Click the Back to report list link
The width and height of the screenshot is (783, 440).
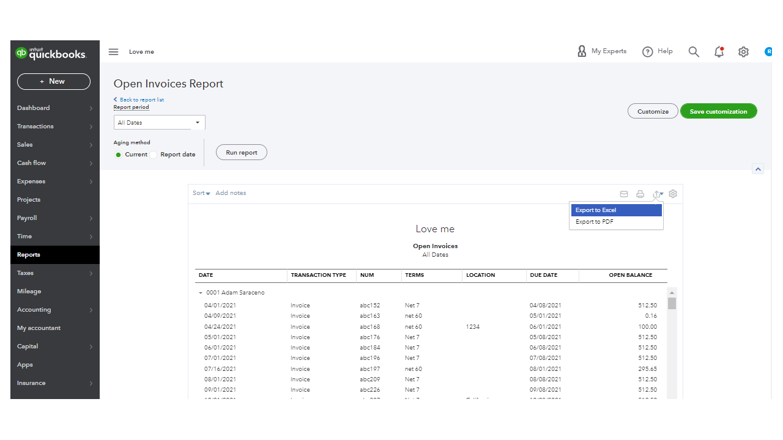tap(139, 99)
